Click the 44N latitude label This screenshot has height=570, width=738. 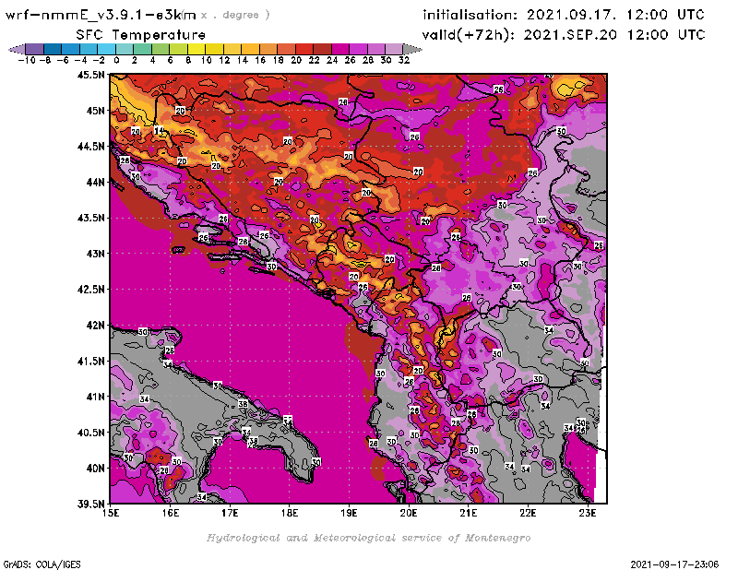pos(95,182)
